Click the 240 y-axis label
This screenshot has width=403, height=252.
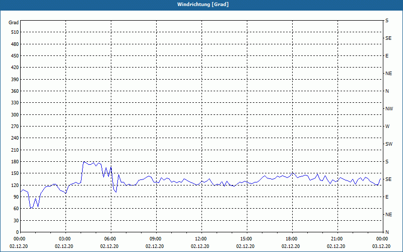(x=15, y=138)
